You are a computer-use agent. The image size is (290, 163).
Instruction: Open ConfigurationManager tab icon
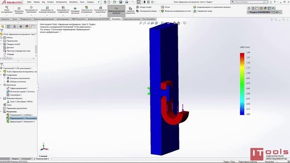point(14,27)
